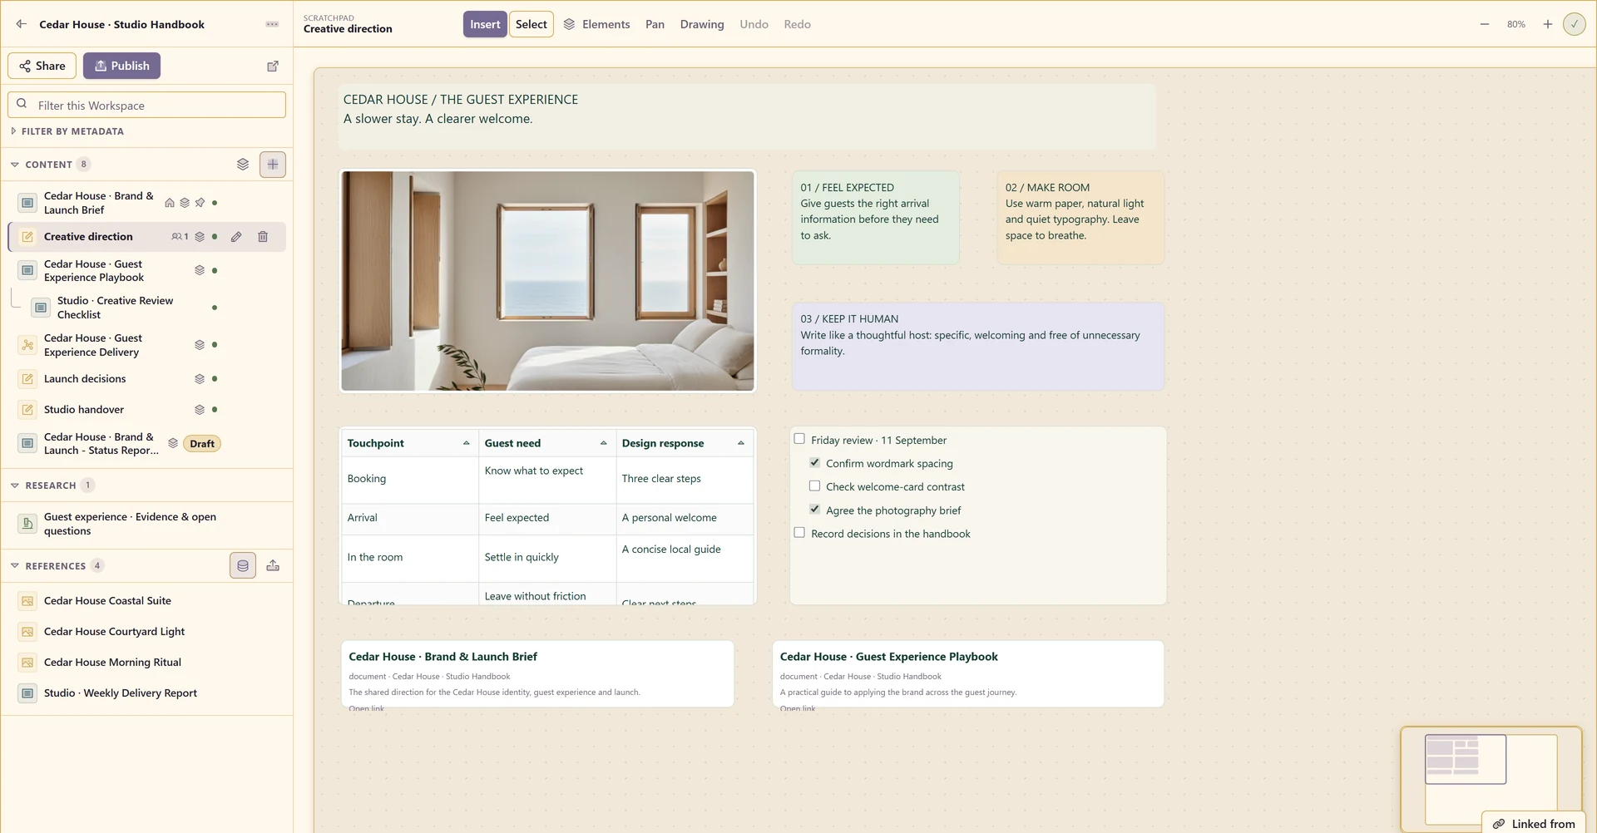Open the workspace more options ellipsis
The width and height of the screenshot is (1597, 833).
(x=272, y=24)
